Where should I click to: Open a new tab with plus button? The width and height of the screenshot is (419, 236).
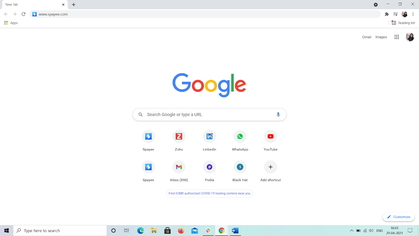[x=74, y=5]
